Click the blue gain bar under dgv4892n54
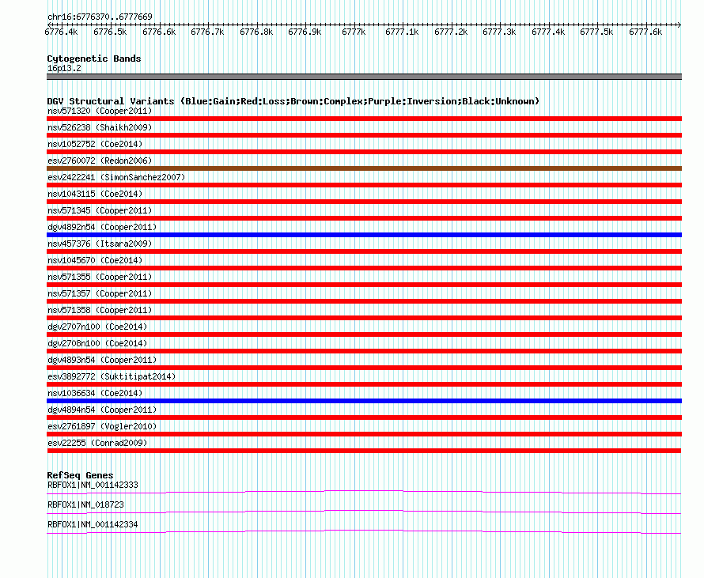 364,235
